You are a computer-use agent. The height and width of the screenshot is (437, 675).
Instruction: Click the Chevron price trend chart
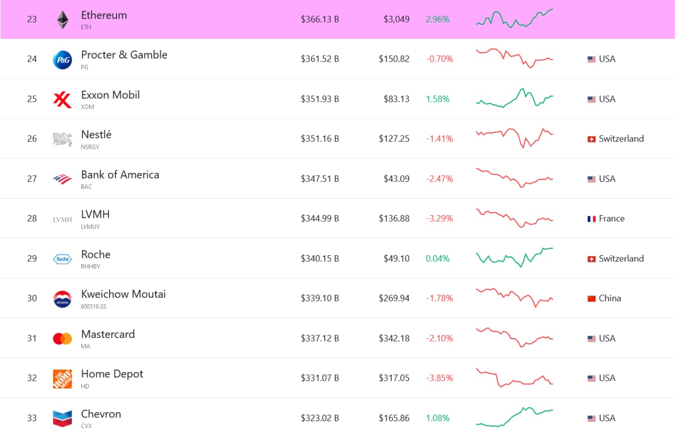click(514, 416)
